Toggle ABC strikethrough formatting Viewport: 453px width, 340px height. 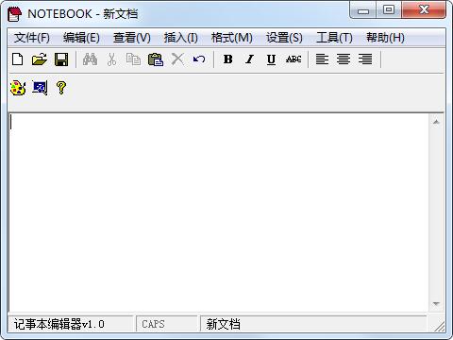294,59
